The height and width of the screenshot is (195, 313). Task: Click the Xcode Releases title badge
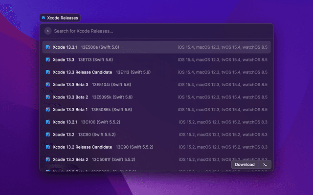pyautogui.click(x=60, y=18)
